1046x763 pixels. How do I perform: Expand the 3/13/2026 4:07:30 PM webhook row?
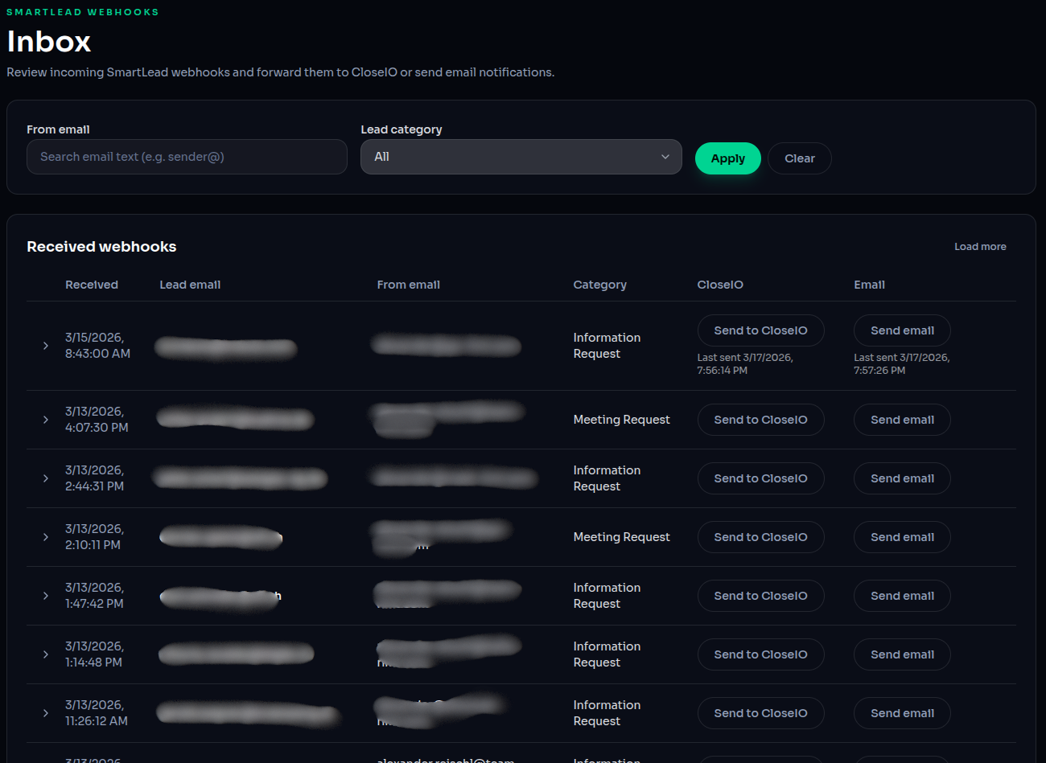coord(46,420)
